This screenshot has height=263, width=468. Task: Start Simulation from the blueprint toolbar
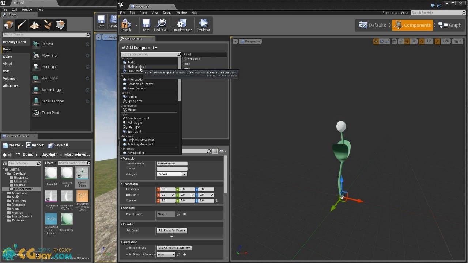[203, 25]
